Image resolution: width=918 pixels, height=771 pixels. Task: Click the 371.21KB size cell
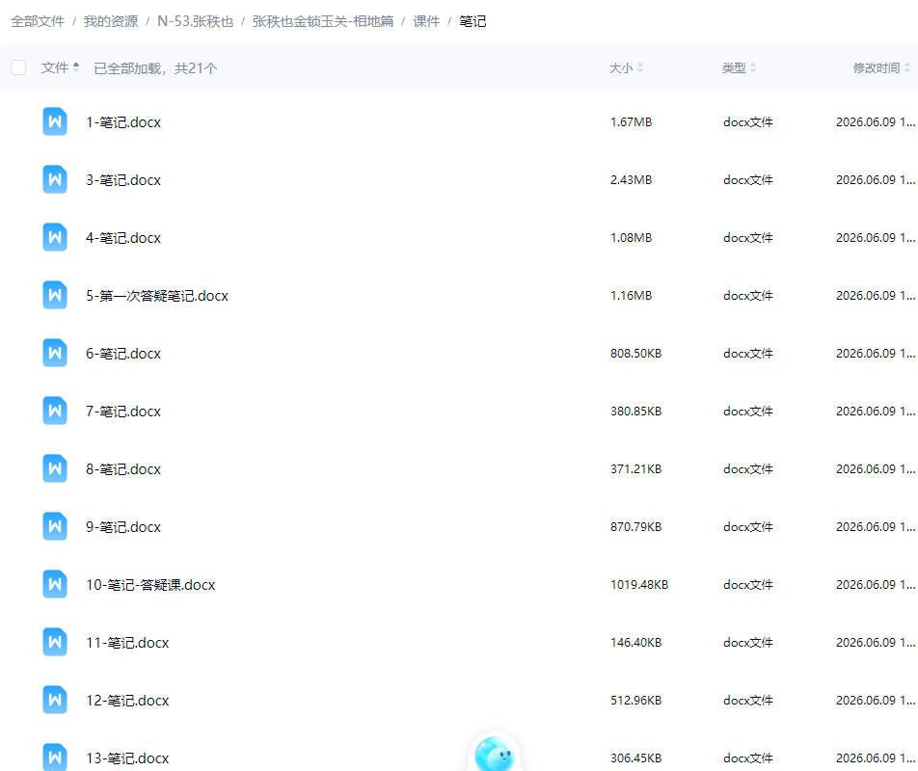click(x=635, y=469)
